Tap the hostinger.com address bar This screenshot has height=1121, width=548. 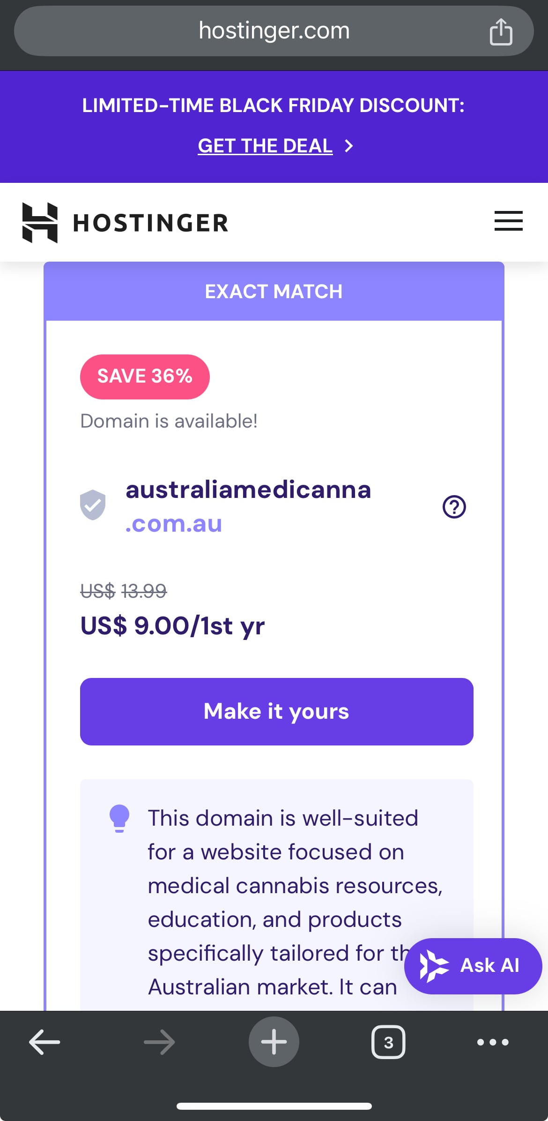point(274,31)
